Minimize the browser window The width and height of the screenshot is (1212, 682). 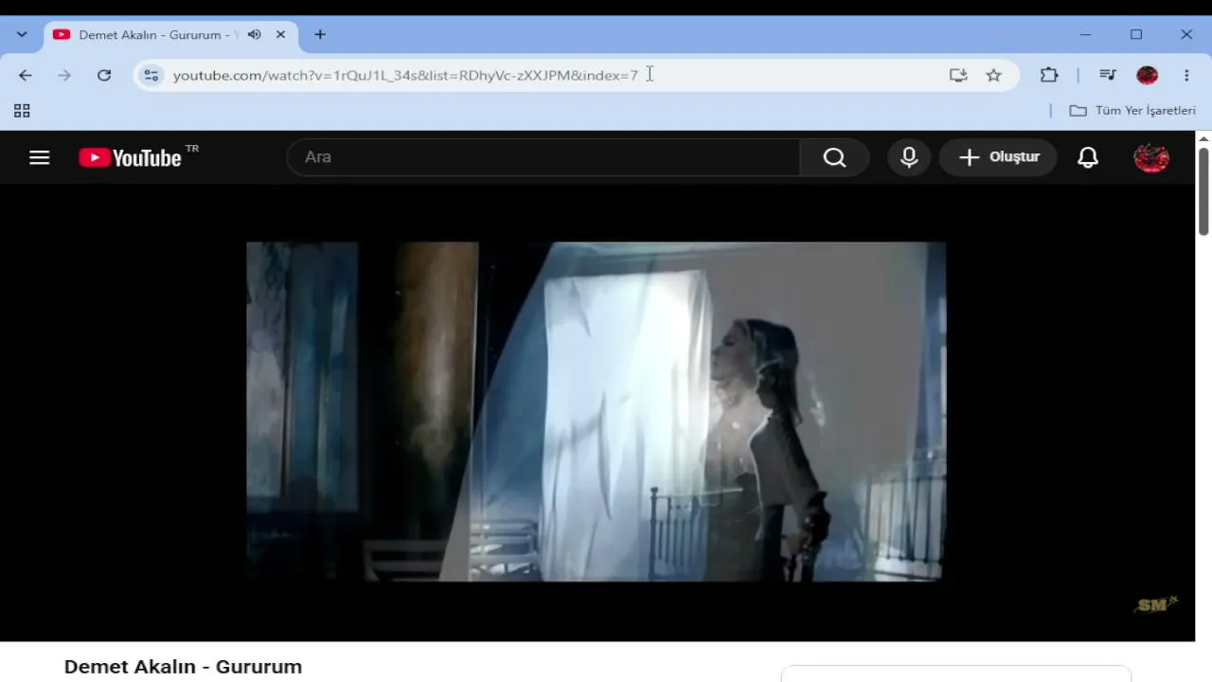1086,35
